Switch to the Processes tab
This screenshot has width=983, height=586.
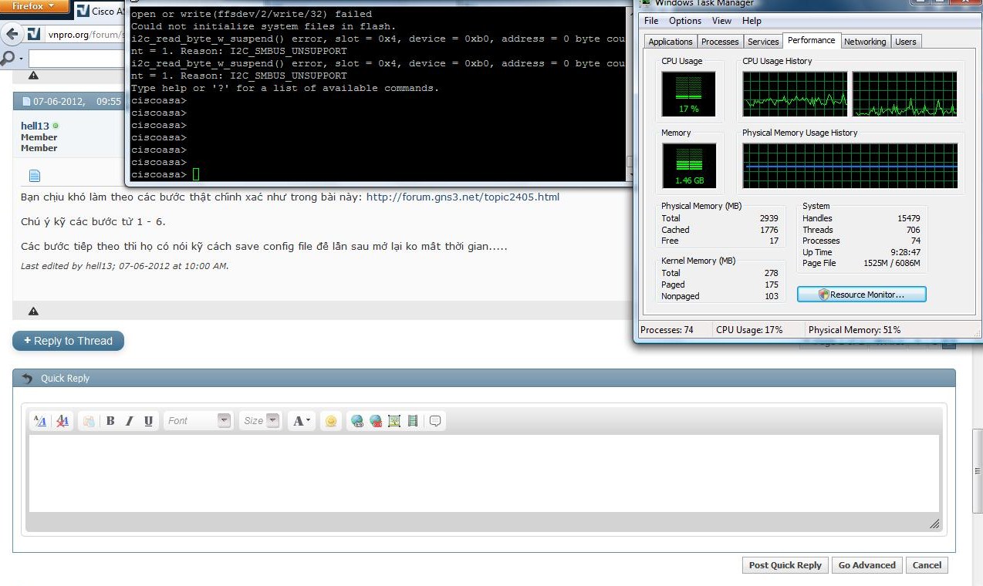[x=720, y=42]
